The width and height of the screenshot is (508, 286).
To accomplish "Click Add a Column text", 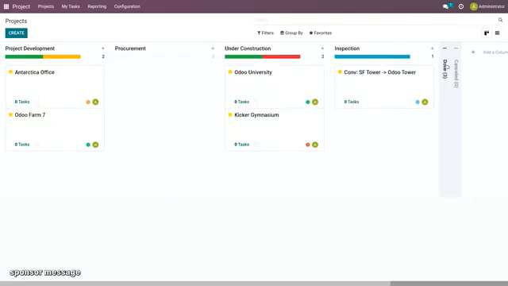I will [x=495, y=52].
